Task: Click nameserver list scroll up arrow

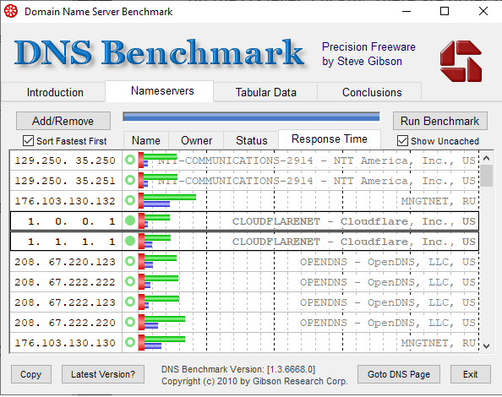Action: click(486, 158)
